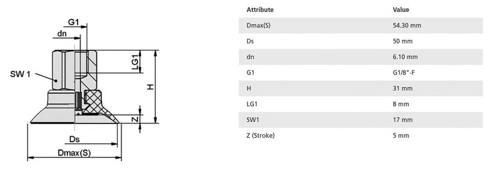Click the SW 1 label in drawing
The height and width of the screenshot is (173, 492).
click(20, 74)
